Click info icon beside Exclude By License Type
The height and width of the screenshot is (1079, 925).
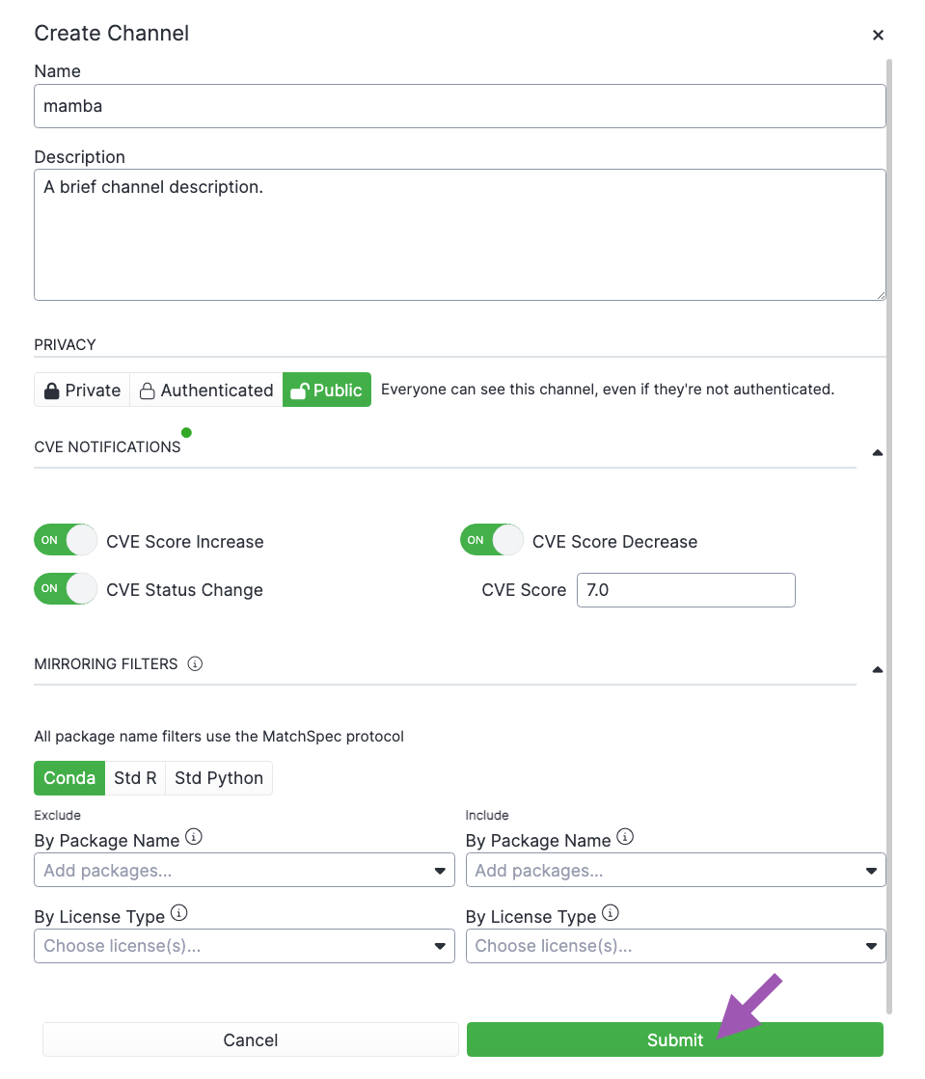tap(179, 913)
